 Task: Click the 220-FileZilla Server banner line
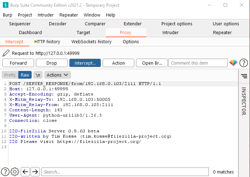[x=54, y=131]
